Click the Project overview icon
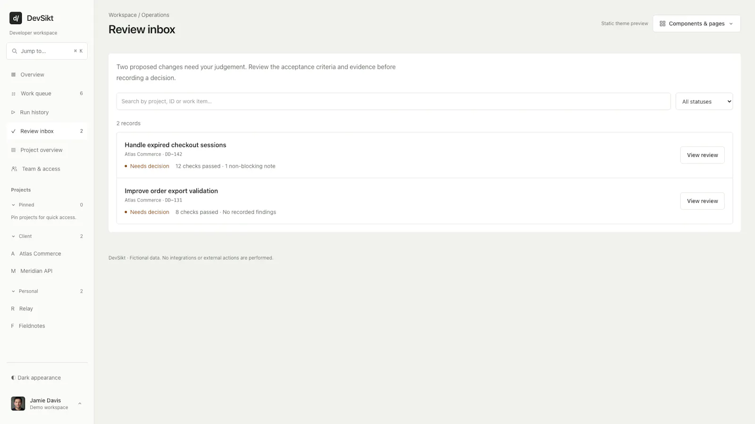 [13, 150]
